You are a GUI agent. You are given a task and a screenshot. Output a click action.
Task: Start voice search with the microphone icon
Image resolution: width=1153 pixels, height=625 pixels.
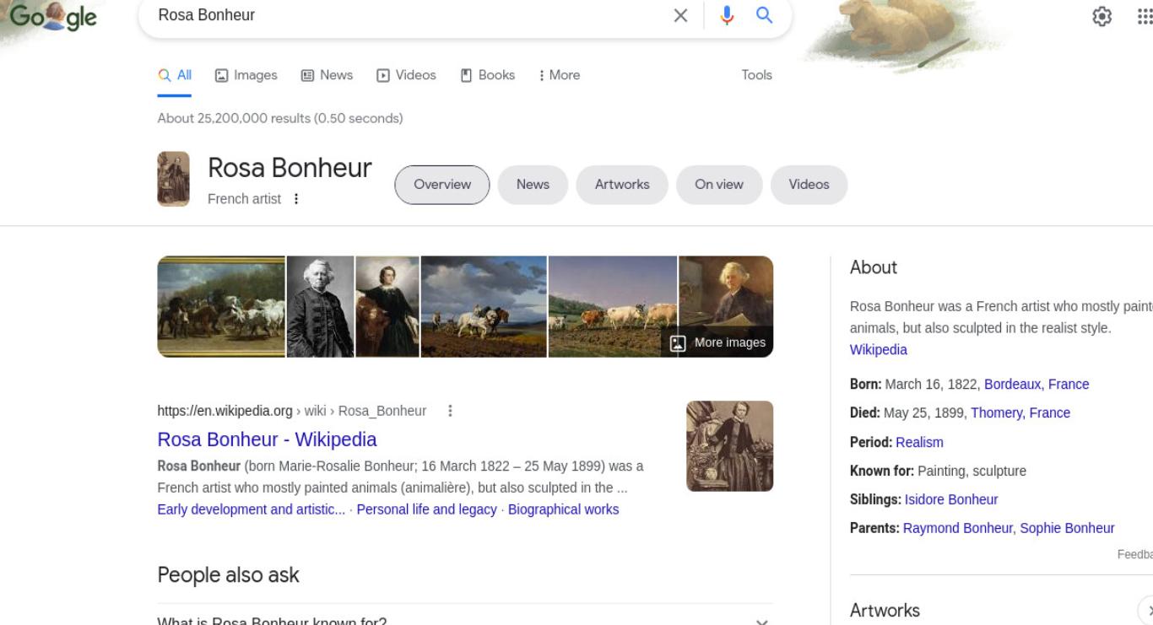point(727,15)
